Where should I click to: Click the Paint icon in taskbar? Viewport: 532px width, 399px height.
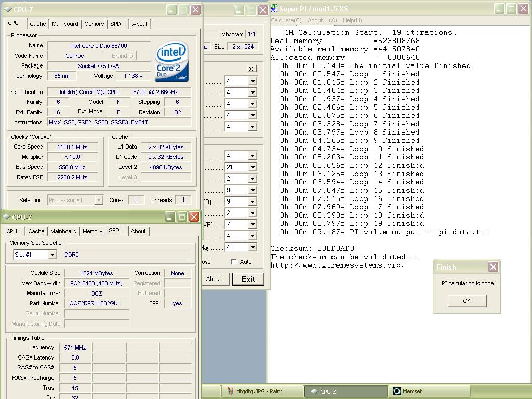(x=230, y=391)
